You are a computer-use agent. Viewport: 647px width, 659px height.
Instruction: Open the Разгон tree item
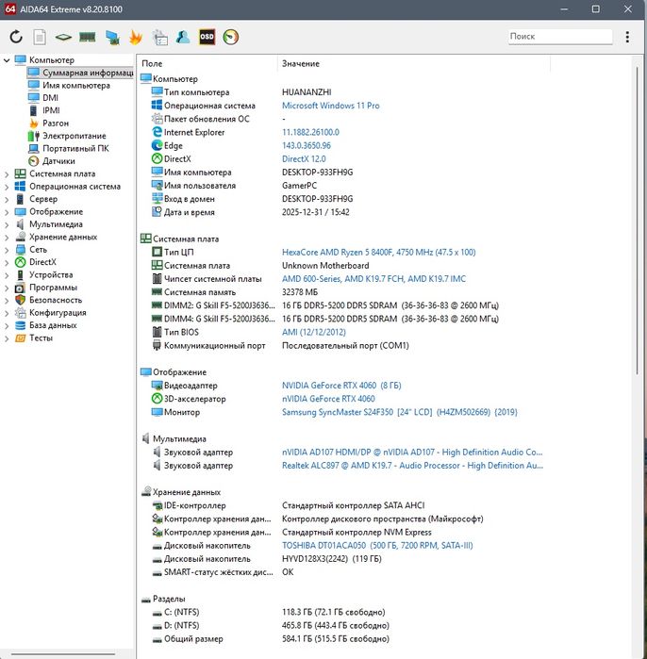(48, 124)
